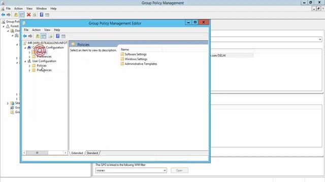Click Editor tree scrollbar left arrow
This screenshot has width=325, height=182.
click(x=24, y=153)
